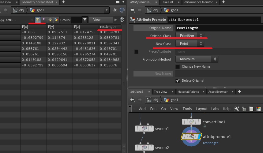Sort by the restlength column header
The width and height of the screenshot is (263, 153).
110,27
